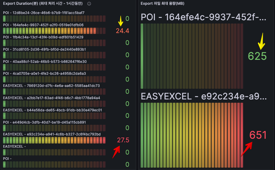Select label POI - 40aa88cf-52ab-46b5-b573-b662647f6e30
This screenshot has height=170, width=275.
point(45,62)
